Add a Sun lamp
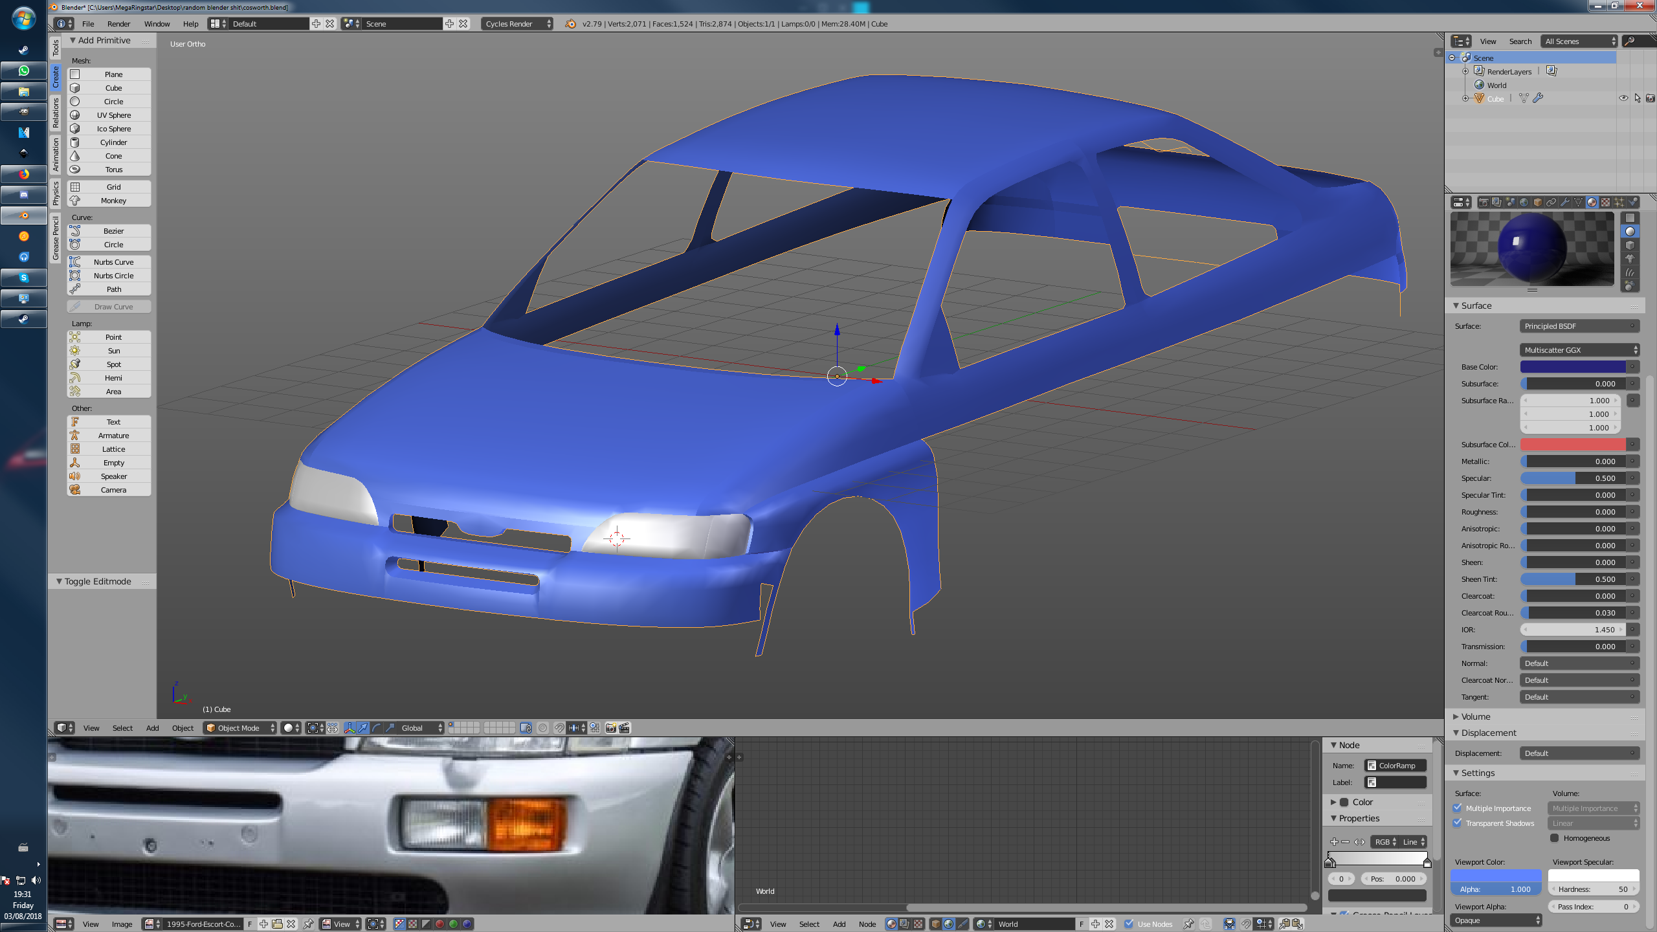The height and width of the screenshot is (932, 1657). coord(113,351)
